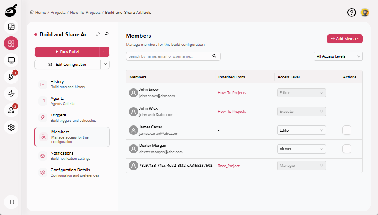Click John Wick's avatar icon
378x215 pixels.
pos(133,112)
